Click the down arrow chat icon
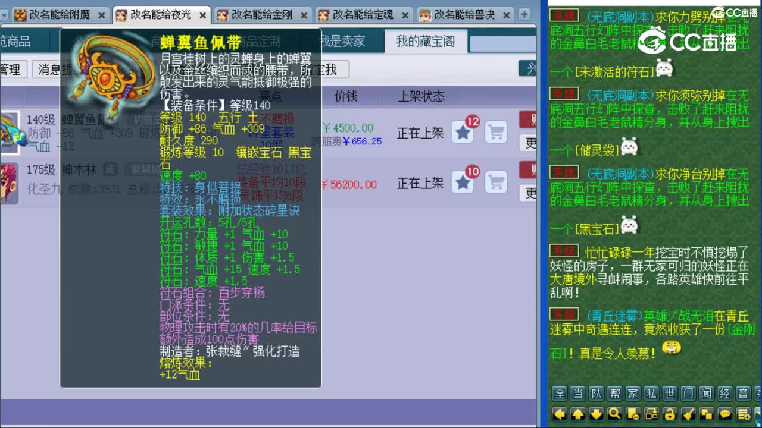The image size is (762, 428). [x=596, y=414]
